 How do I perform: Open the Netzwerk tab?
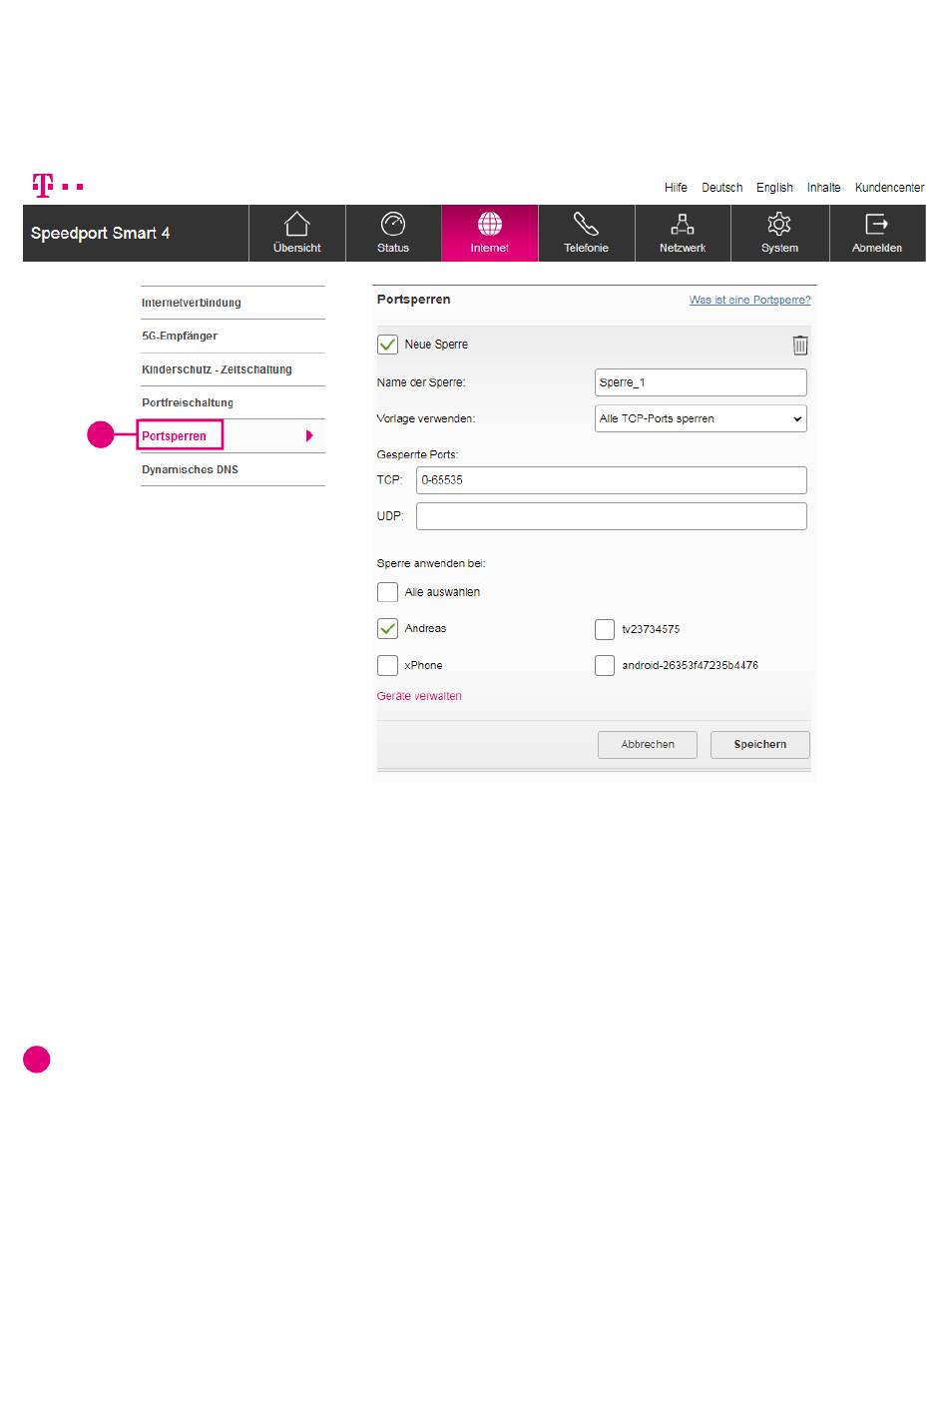click(683, 234)
